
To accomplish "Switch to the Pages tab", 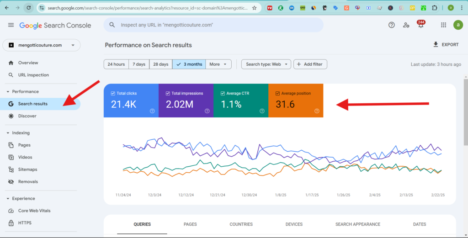I will click(x=190, y=224).
